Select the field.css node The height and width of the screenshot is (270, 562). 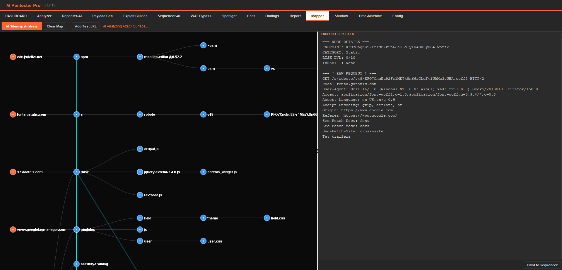[267, 218]
